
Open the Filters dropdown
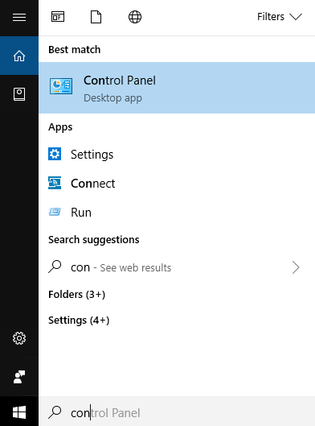[279, 17]
